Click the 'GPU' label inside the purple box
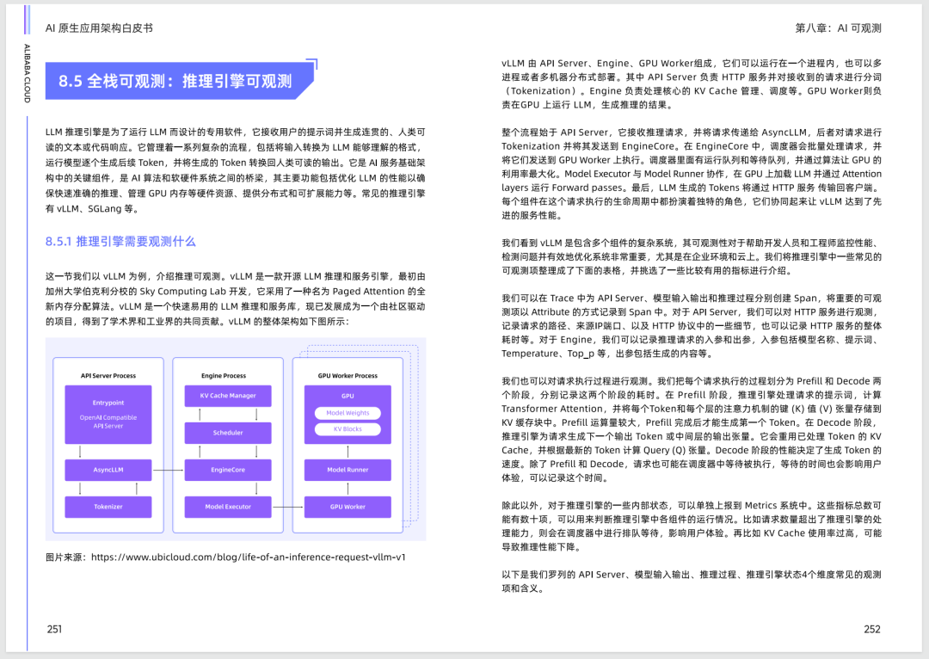Screen dimensions: 929x659 (348, 396)
